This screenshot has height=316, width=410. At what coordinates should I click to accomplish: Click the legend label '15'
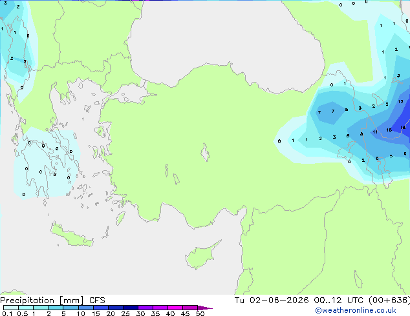96,313
